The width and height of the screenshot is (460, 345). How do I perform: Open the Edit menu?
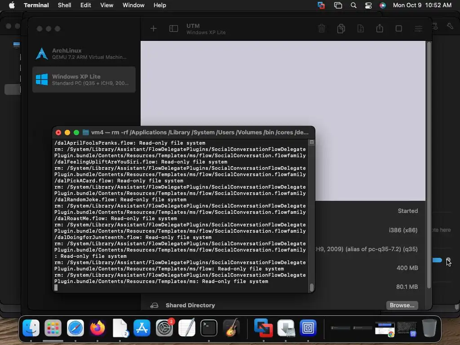[86, 5]
